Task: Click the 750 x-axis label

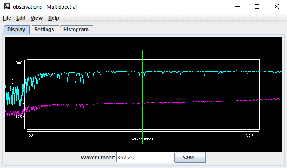Action: coord(30,135)
